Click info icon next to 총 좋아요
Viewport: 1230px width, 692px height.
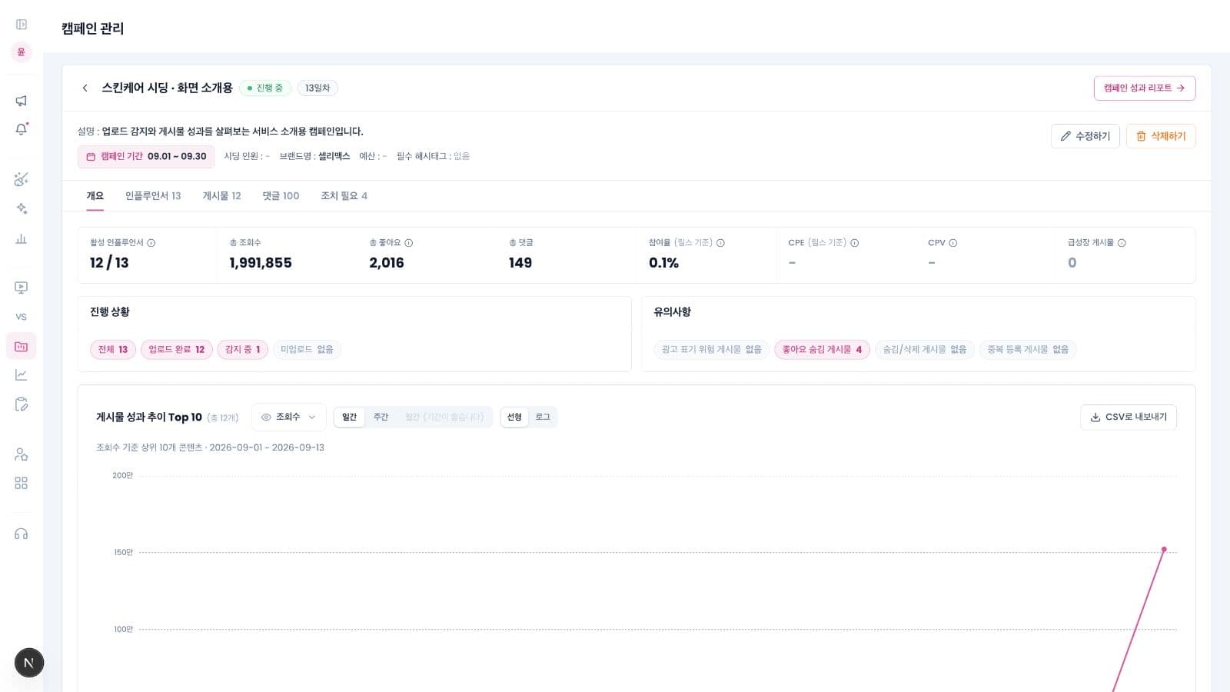coord(409,243)
